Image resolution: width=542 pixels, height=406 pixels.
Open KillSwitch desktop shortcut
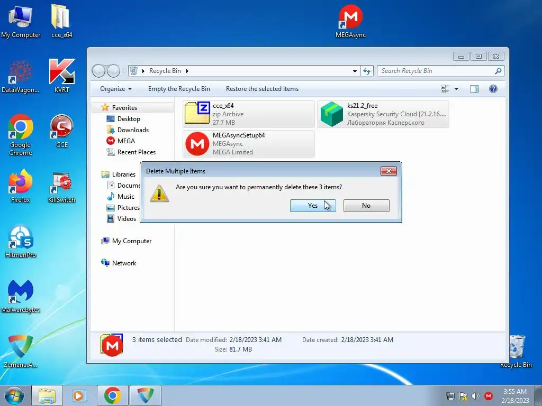tap(61, 187)
